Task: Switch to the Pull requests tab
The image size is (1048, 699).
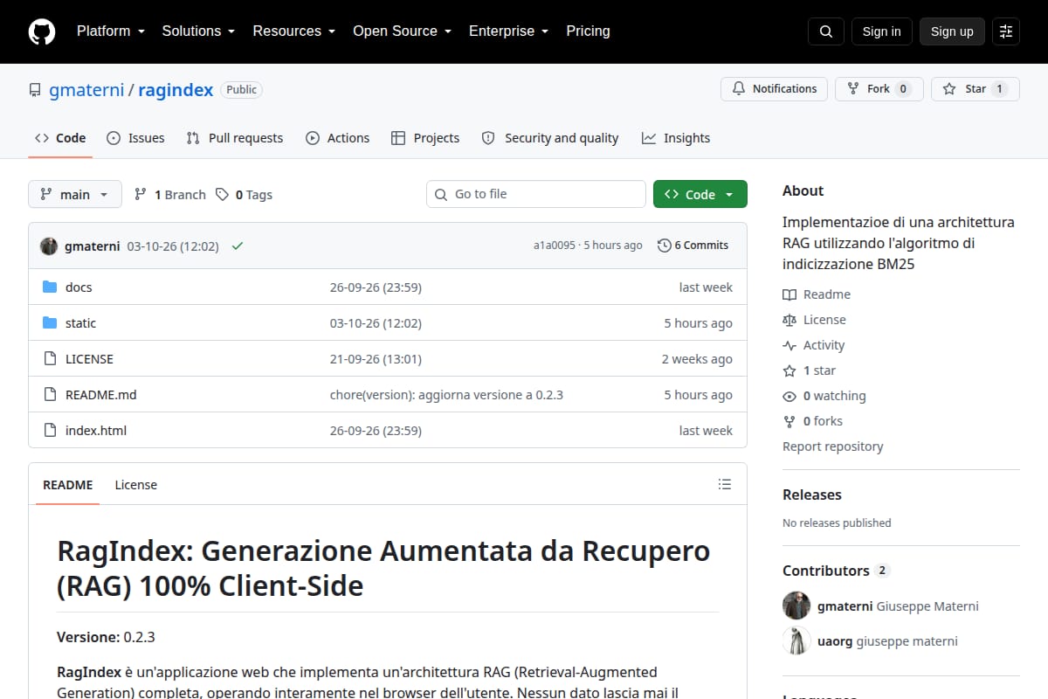Action: point(235,138)
